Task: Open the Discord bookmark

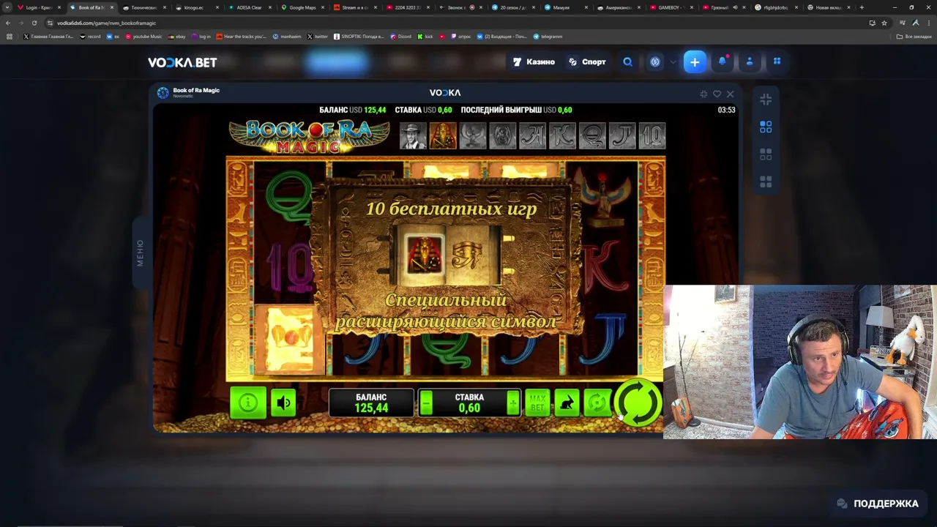Action: (400, 36)
